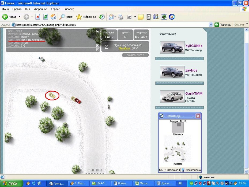
Task: Open GarikTMM participant profile link
Action: (194, 93)
